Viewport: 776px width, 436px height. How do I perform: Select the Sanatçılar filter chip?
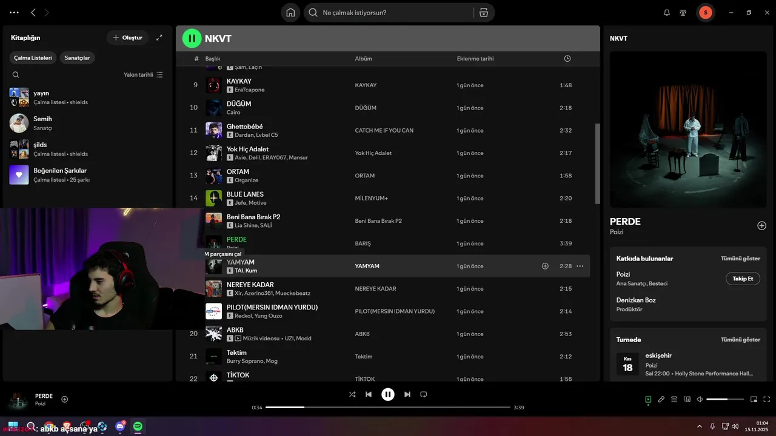(x=78, y=58)
